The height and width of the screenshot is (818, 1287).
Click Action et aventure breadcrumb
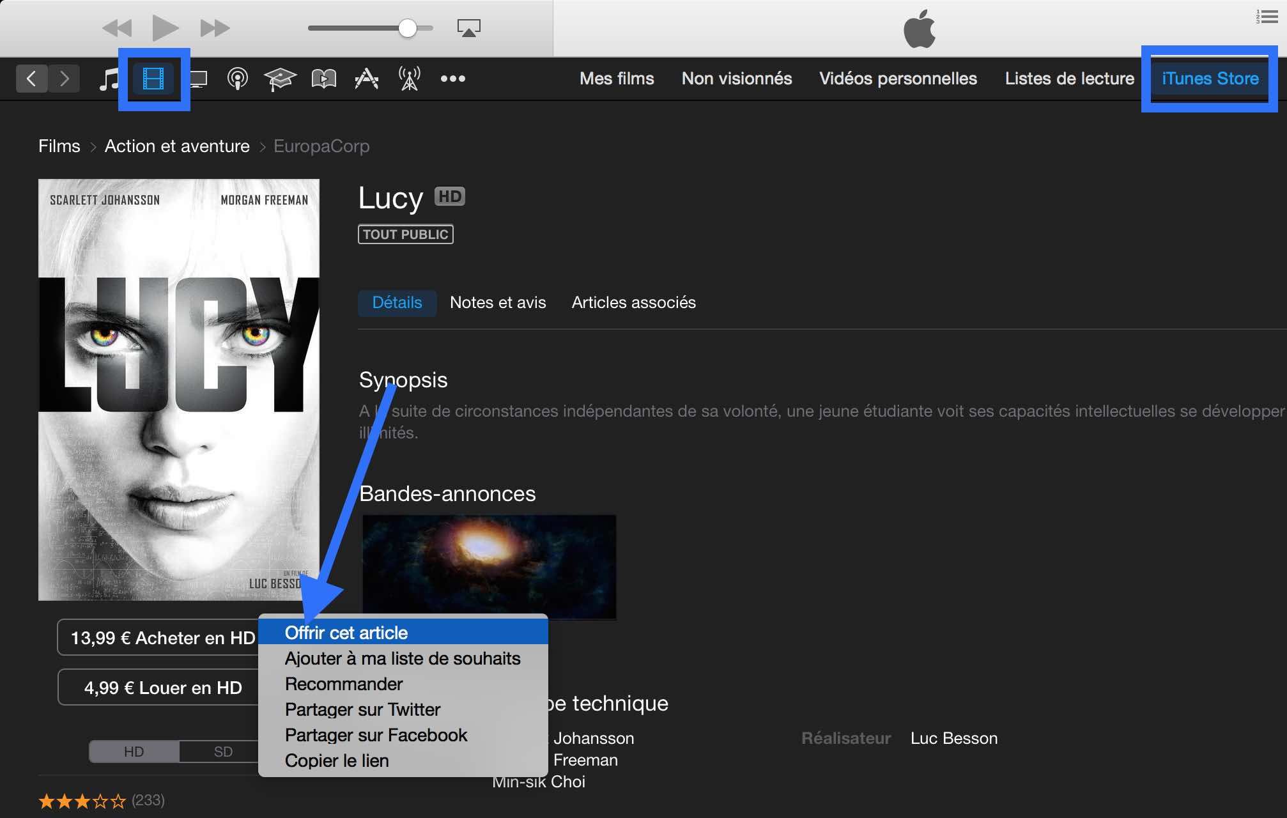pyautogui.click(x=177, y=146)
